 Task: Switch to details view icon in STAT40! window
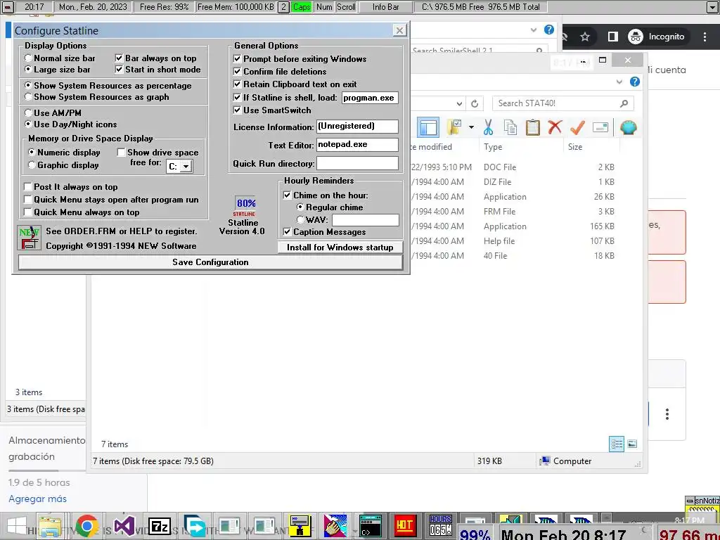point(616,444)
